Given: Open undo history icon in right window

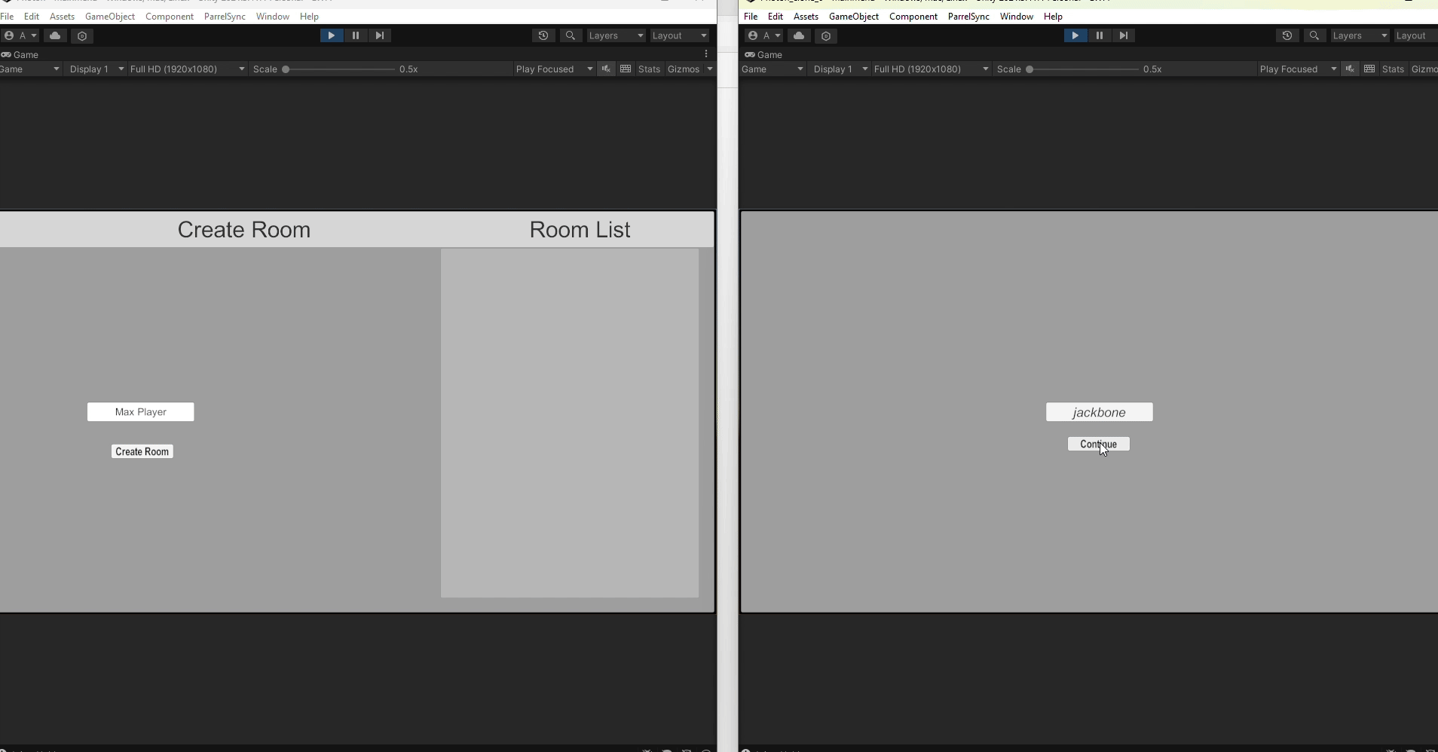Looking at the screenshot, I should [1287, 35].
